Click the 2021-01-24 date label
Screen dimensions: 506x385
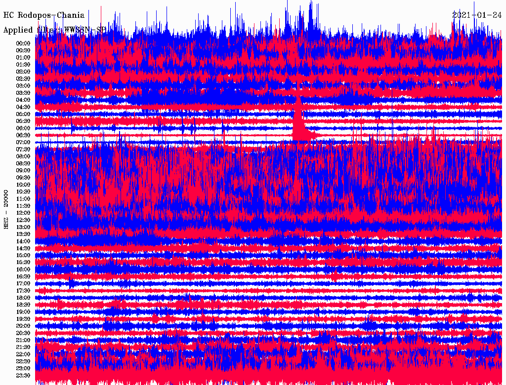(477, 15)
